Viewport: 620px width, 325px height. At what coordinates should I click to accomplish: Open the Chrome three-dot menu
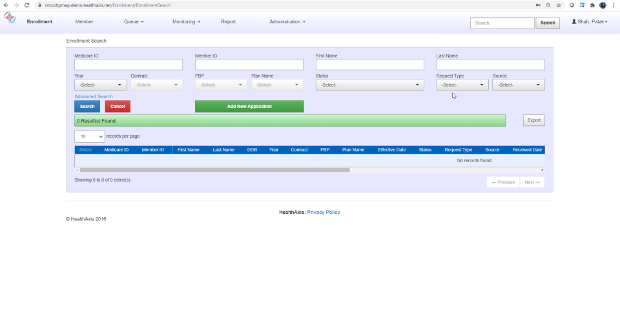(x=614, y=5)
